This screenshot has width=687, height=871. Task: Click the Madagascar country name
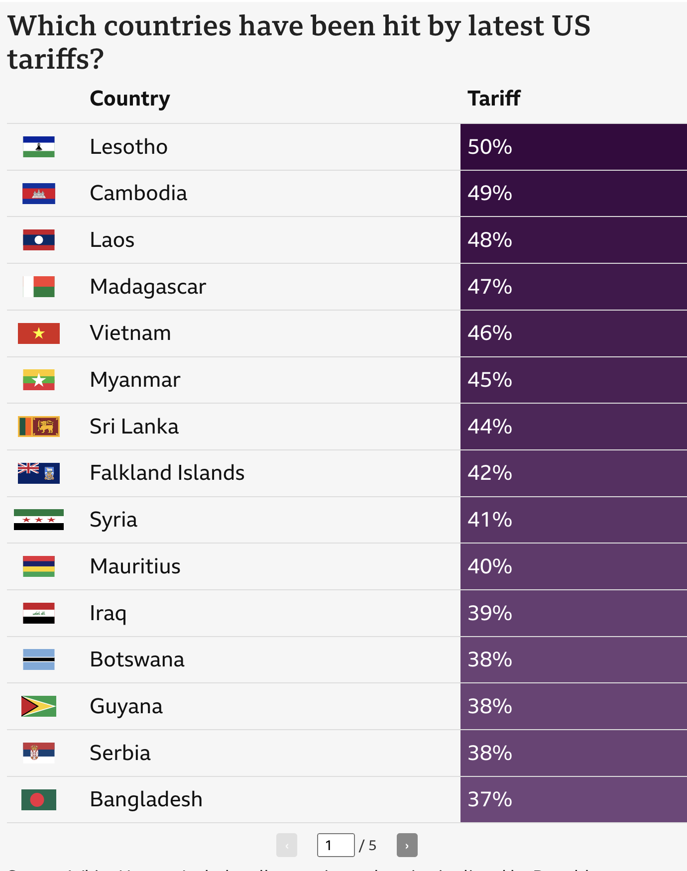click(148, 287)
